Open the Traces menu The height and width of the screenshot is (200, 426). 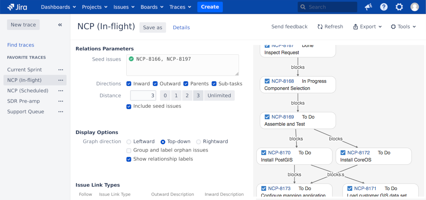pyautogui.click(x=180, y=7)
